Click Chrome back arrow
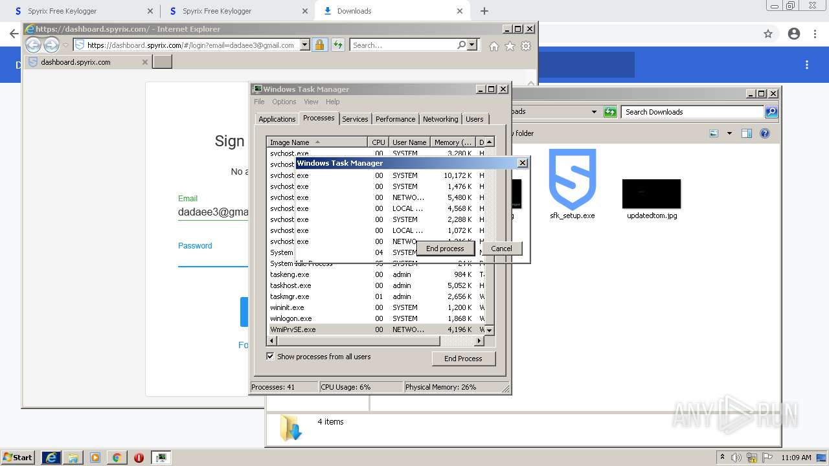The width and height of the screenshot is (829, 466). click(x=14, y=34)
